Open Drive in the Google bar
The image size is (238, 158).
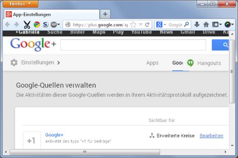[x=209, y=32]
